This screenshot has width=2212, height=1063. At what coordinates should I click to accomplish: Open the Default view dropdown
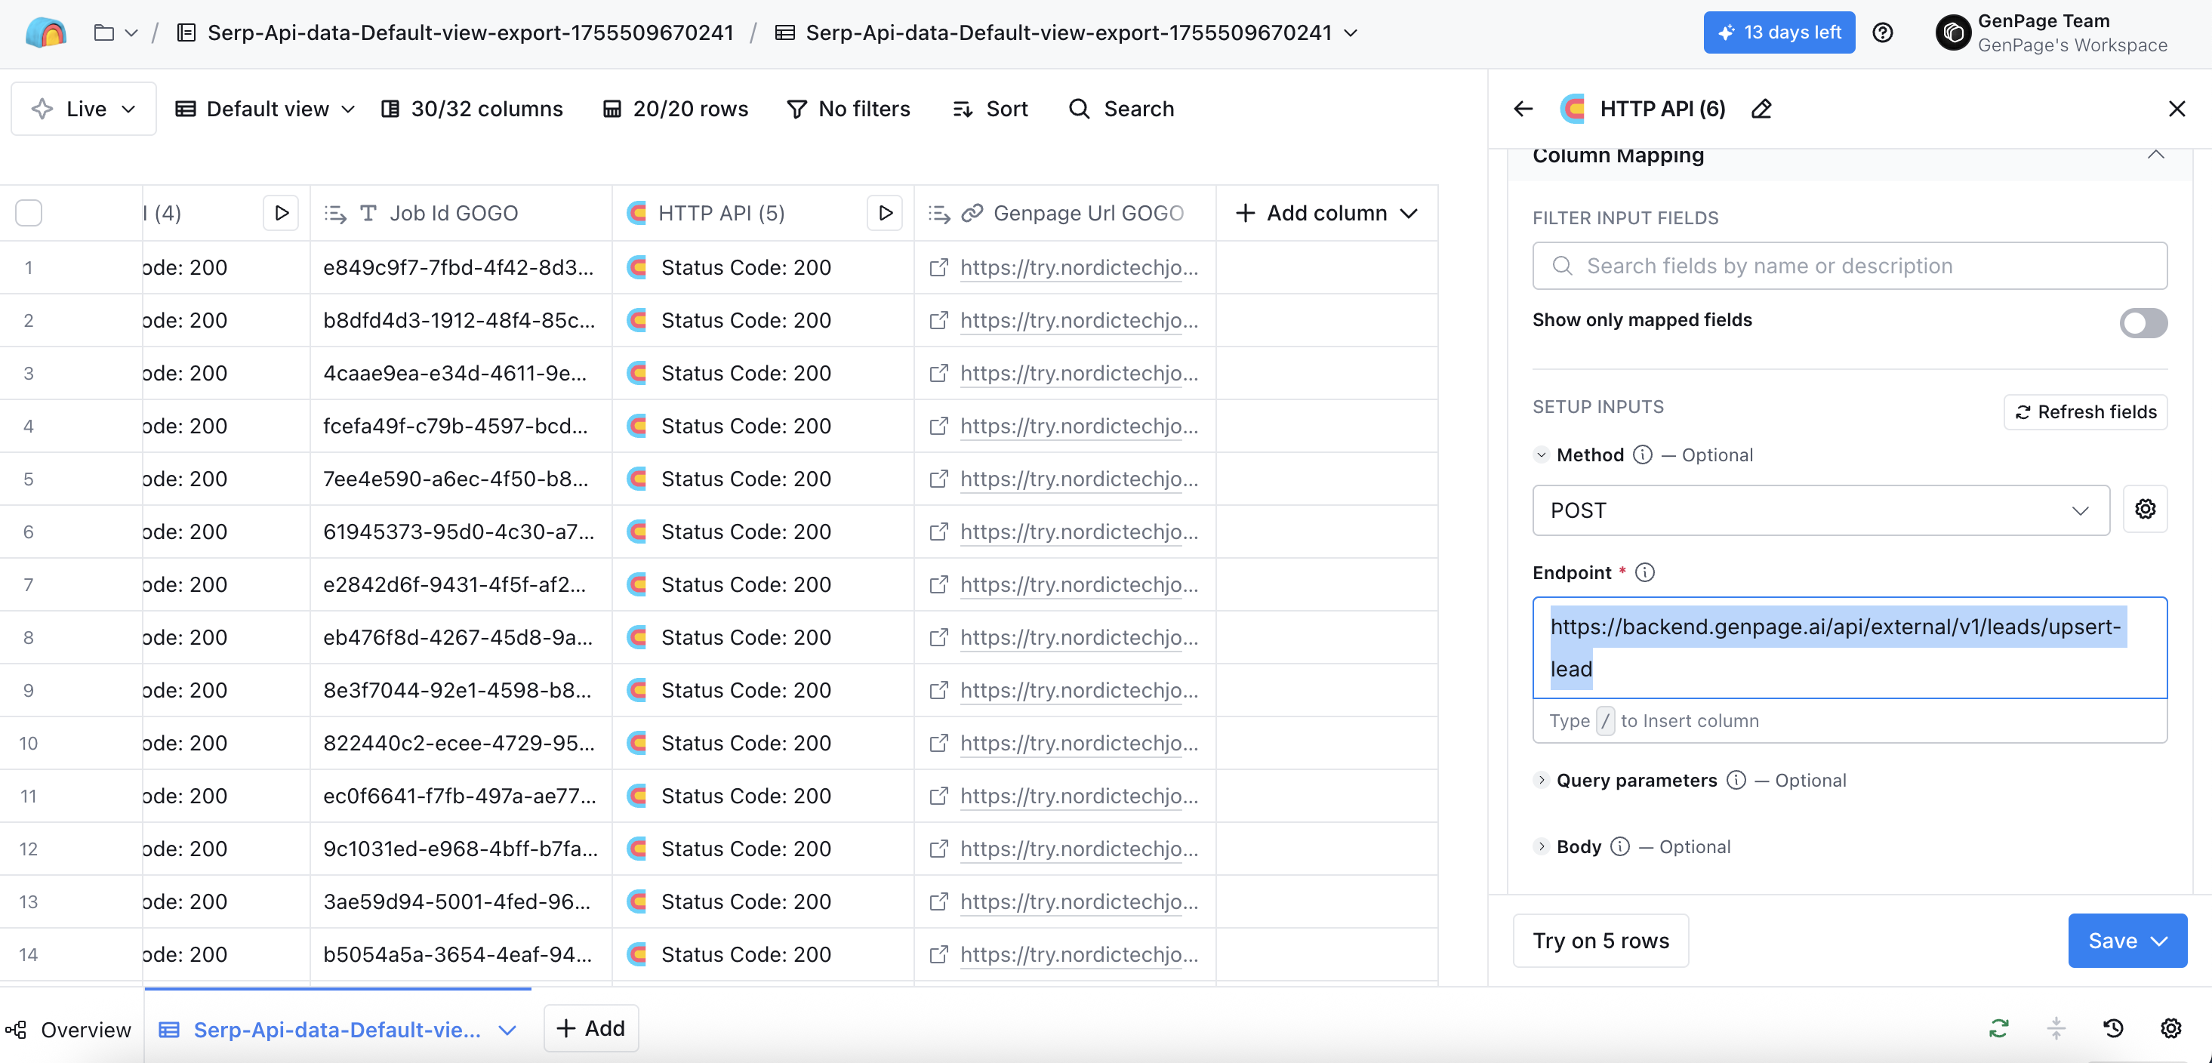[x=265, y=109]
